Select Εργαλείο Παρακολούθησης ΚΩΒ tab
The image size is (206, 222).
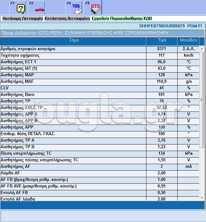[x=122, y=19]
